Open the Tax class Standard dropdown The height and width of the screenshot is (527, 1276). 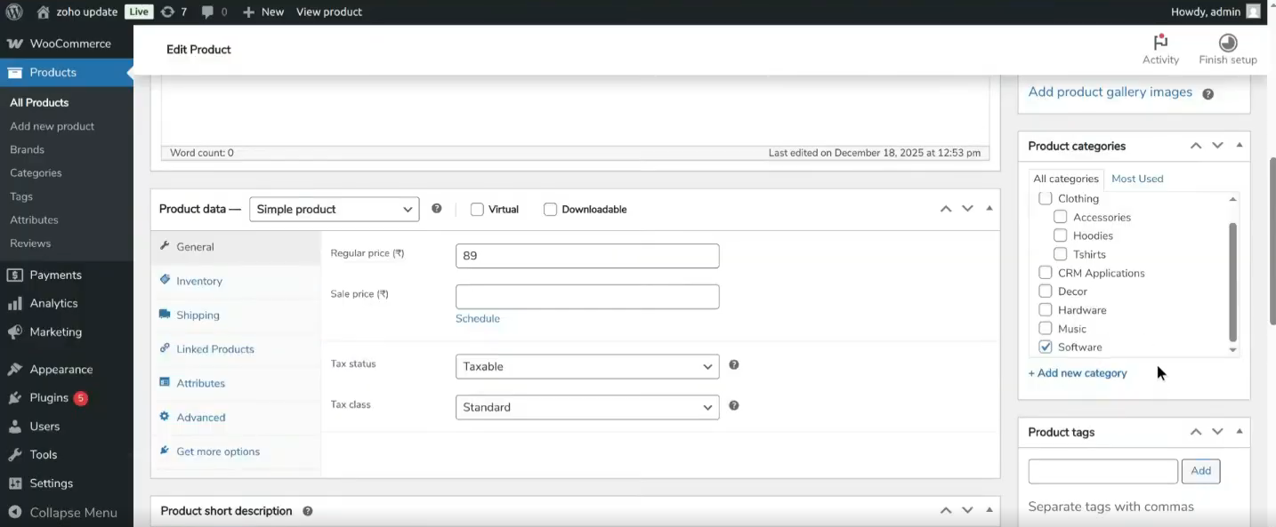click(x=586, y=407)
